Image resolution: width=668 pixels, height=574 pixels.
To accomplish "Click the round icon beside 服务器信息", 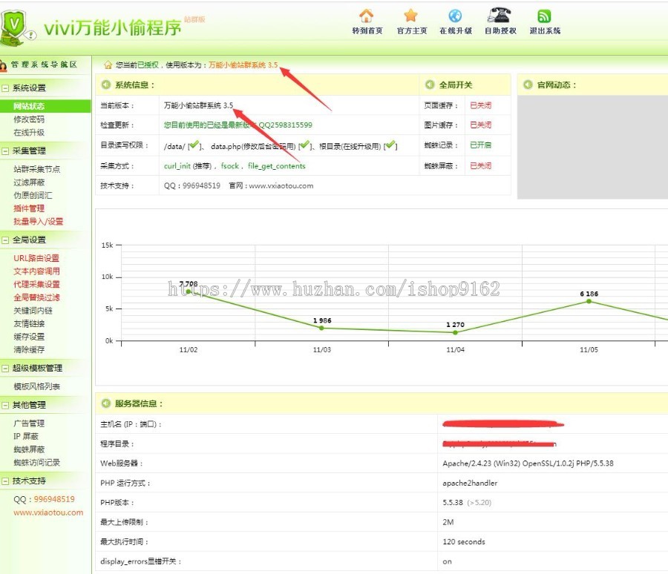I will (105, 403).
